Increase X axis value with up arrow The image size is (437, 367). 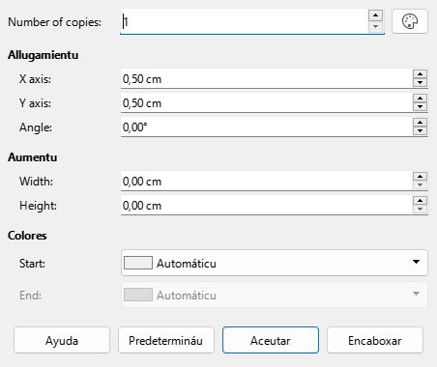click(x=420, y=74)
